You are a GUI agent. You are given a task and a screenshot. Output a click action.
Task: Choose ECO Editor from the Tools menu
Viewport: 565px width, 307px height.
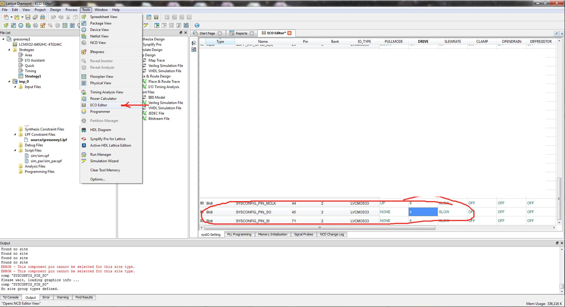coord(111,105)
